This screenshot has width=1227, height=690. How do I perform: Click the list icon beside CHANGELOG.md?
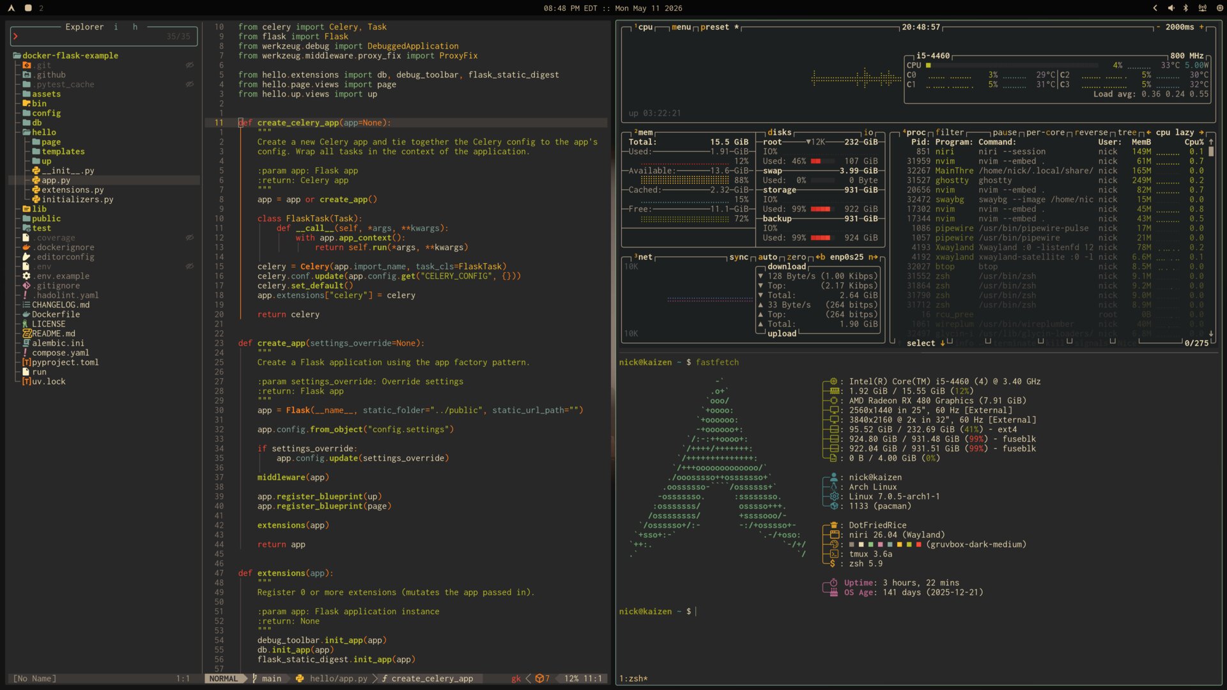(26, 305)
